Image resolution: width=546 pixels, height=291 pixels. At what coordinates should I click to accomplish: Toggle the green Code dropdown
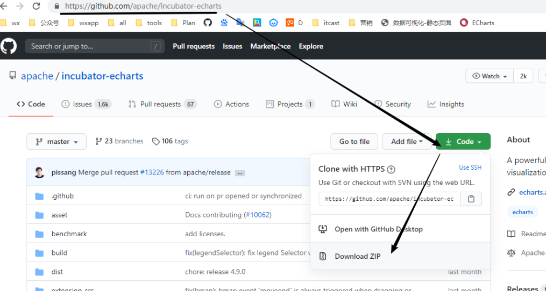coord(463,142)
